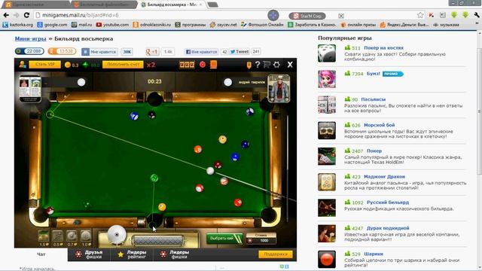This screenshot has height=271, width=482.
Task: Click the blue 22 088 counter pill
Action: coord(29,51)
